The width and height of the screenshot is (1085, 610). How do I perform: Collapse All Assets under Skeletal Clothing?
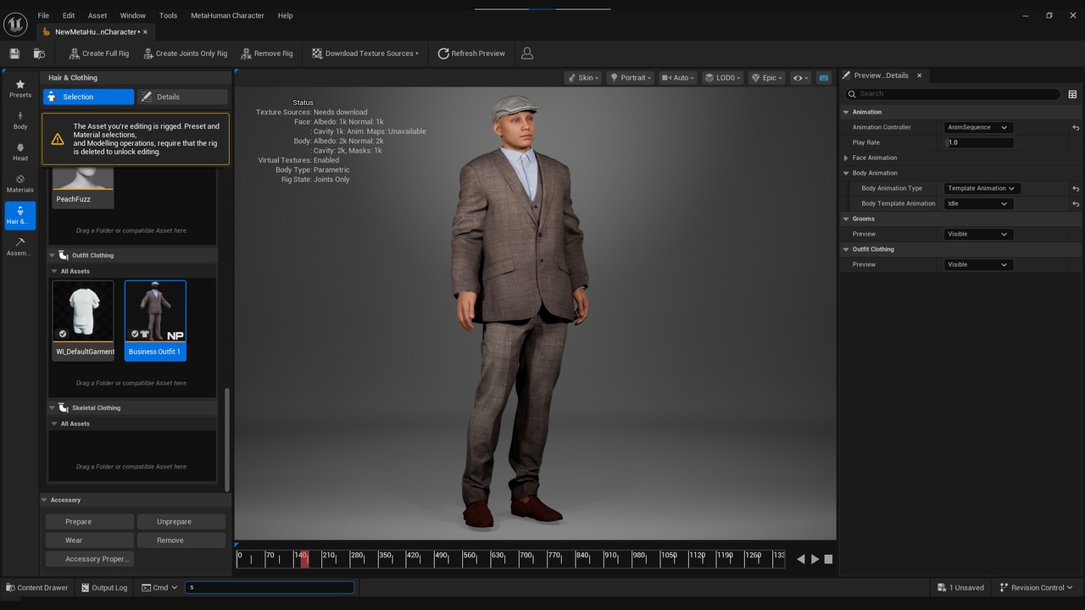point(54,424)
